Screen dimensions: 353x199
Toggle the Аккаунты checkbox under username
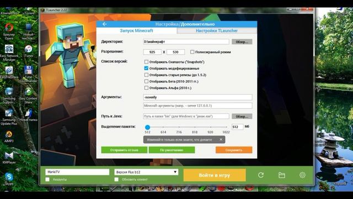click(x=47, y=179)
